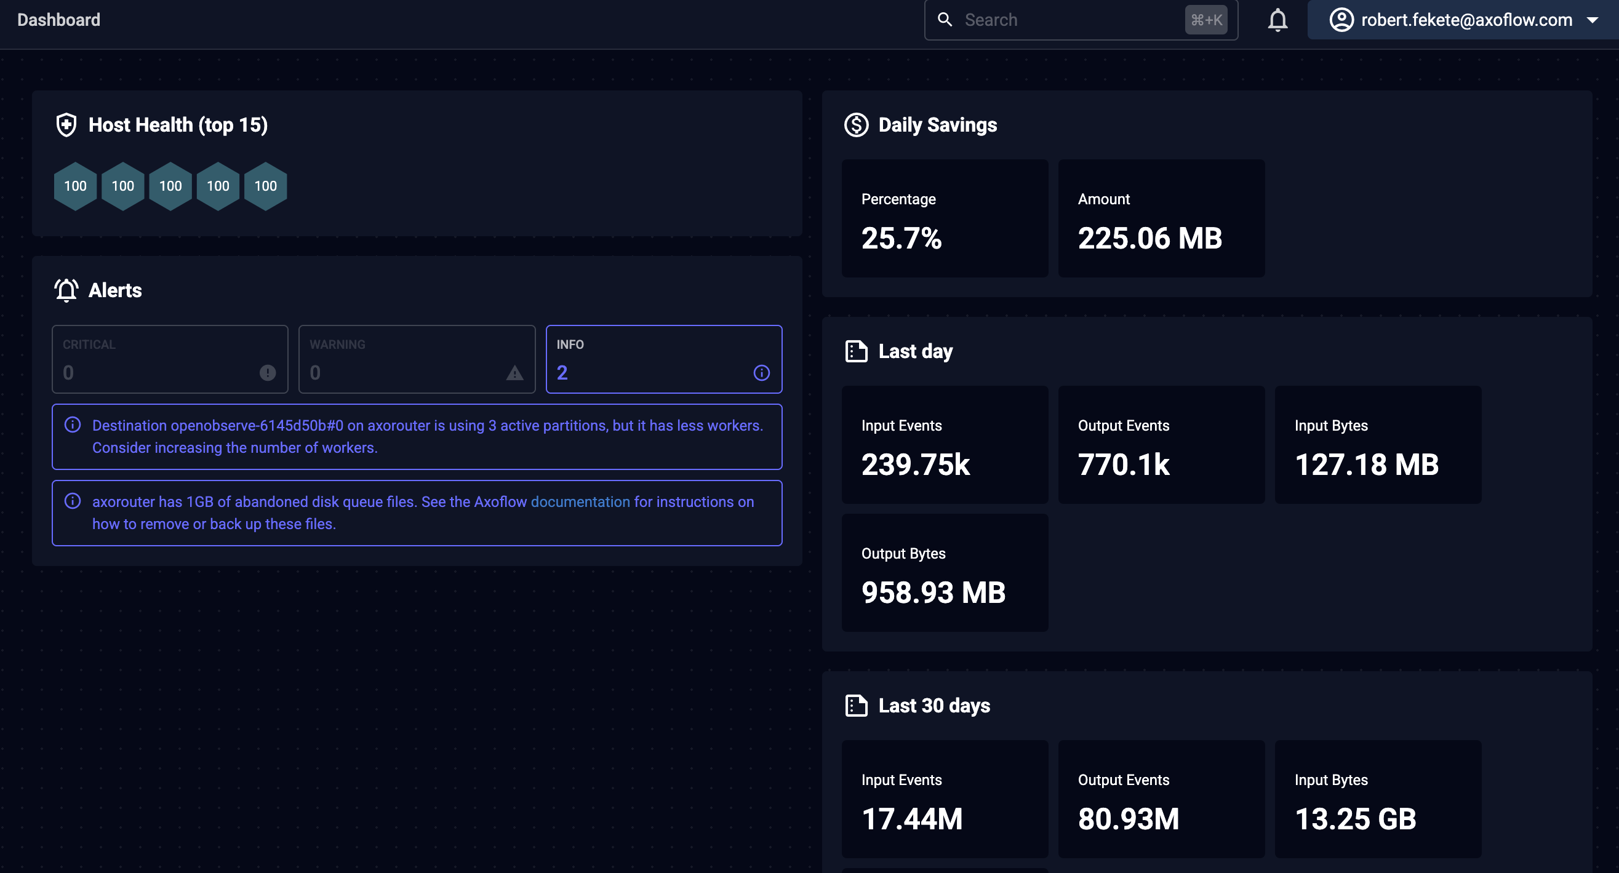Click Last 30 days Output Events 80.93M card
Screen dimensions: 1619x873
click(1161, 799)
